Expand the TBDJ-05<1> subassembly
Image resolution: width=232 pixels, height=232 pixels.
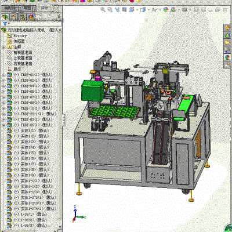[x=3, y=92]
